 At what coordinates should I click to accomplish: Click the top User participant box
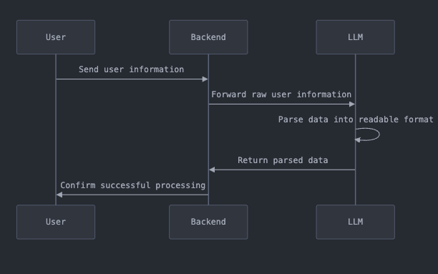[x=56, y=37]
